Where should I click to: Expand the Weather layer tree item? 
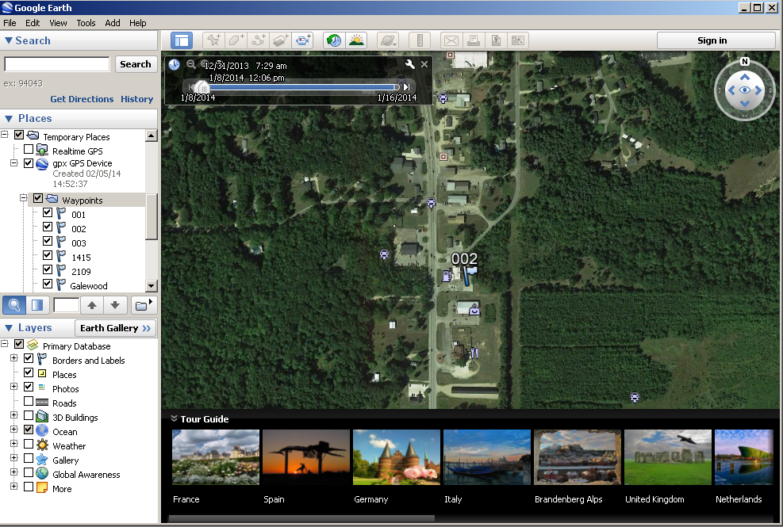pyautogui.click(x=14, y=445)
